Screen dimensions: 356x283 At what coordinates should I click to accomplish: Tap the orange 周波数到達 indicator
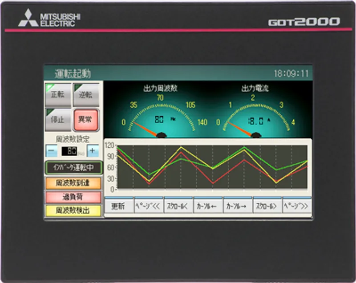73,183
